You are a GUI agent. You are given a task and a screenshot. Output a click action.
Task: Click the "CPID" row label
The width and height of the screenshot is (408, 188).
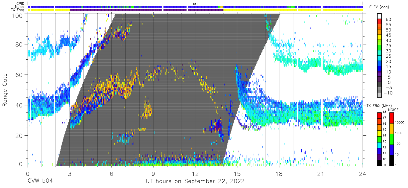20,4
